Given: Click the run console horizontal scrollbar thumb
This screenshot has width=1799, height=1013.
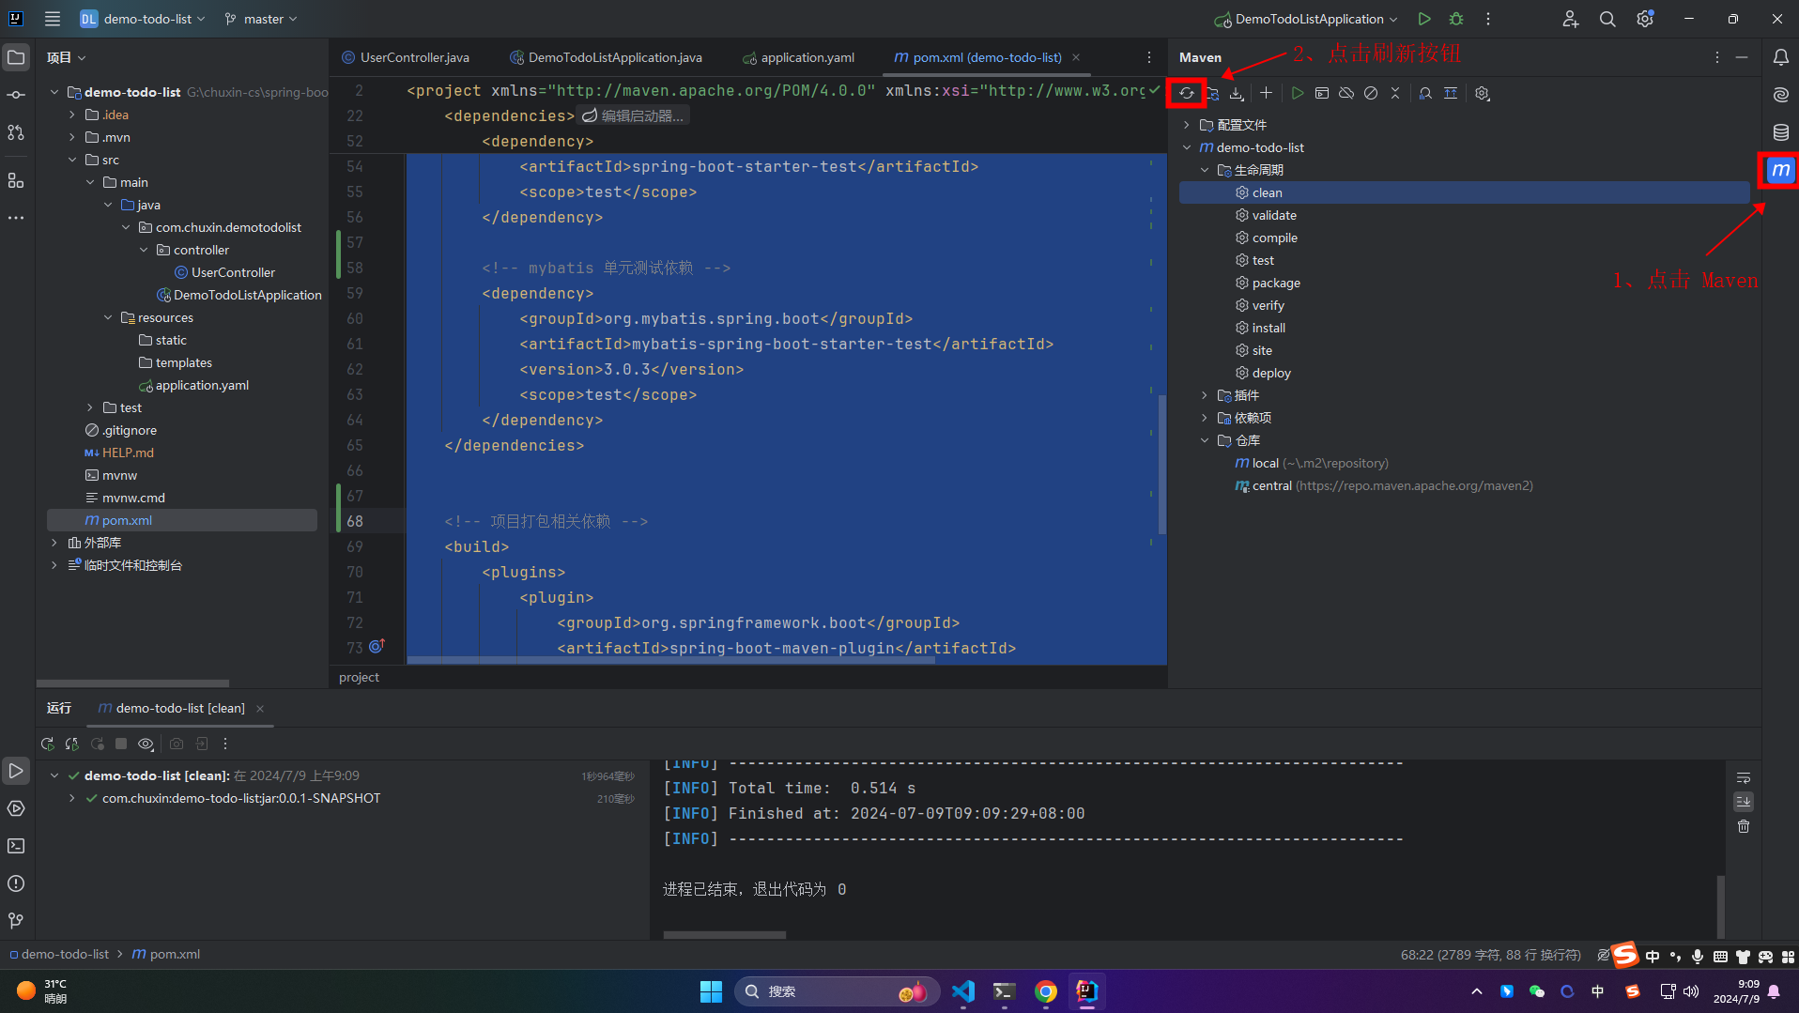Looking at the screenshot, I should point(724,935).
